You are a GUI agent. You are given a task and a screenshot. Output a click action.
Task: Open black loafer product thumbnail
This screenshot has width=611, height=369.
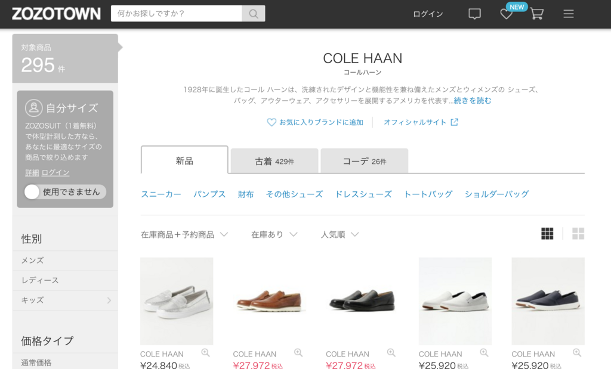pyautogui.click(x=362, y=301)
